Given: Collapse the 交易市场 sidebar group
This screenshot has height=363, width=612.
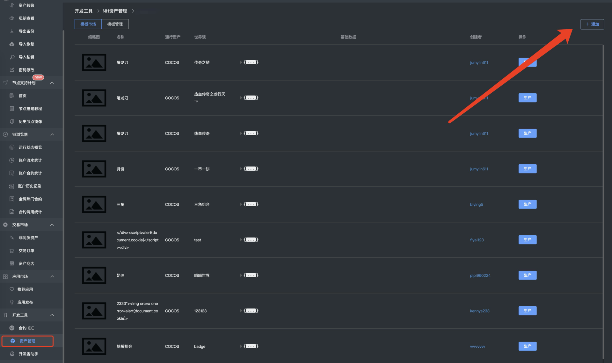Looking at the screenshot, I should tap(52, 225).
